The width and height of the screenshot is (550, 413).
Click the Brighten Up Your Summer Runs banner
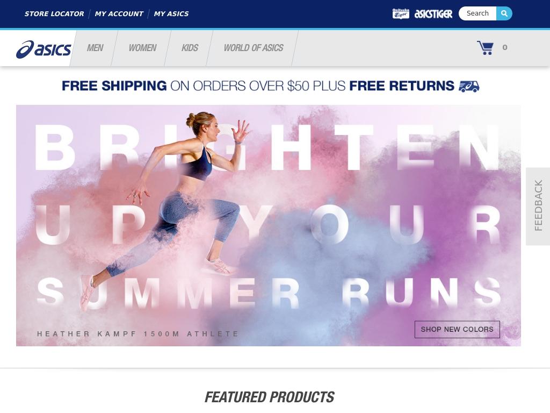pos(269,225)
